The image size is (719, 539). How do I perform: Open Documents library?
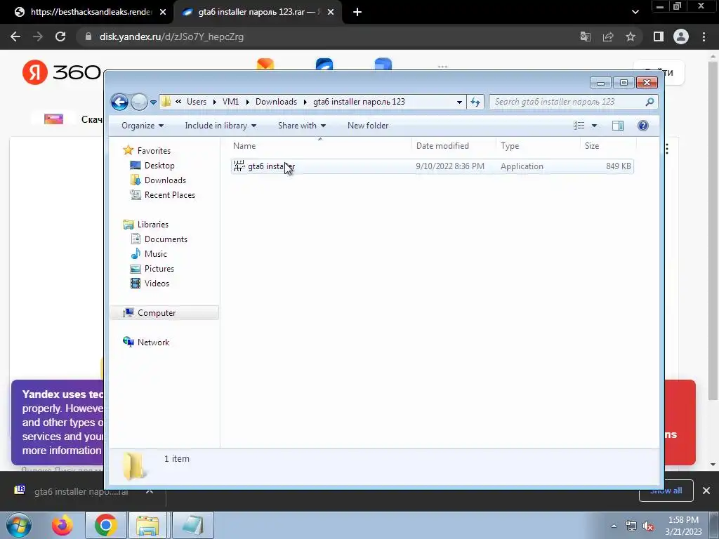coord(166,239)
